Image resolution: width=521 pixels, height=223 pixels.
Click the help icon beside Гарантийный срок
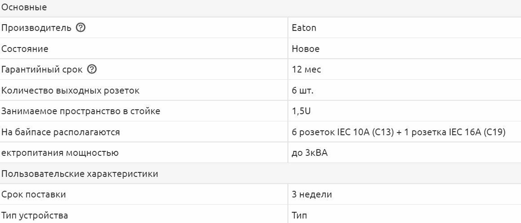click(92, 69)
